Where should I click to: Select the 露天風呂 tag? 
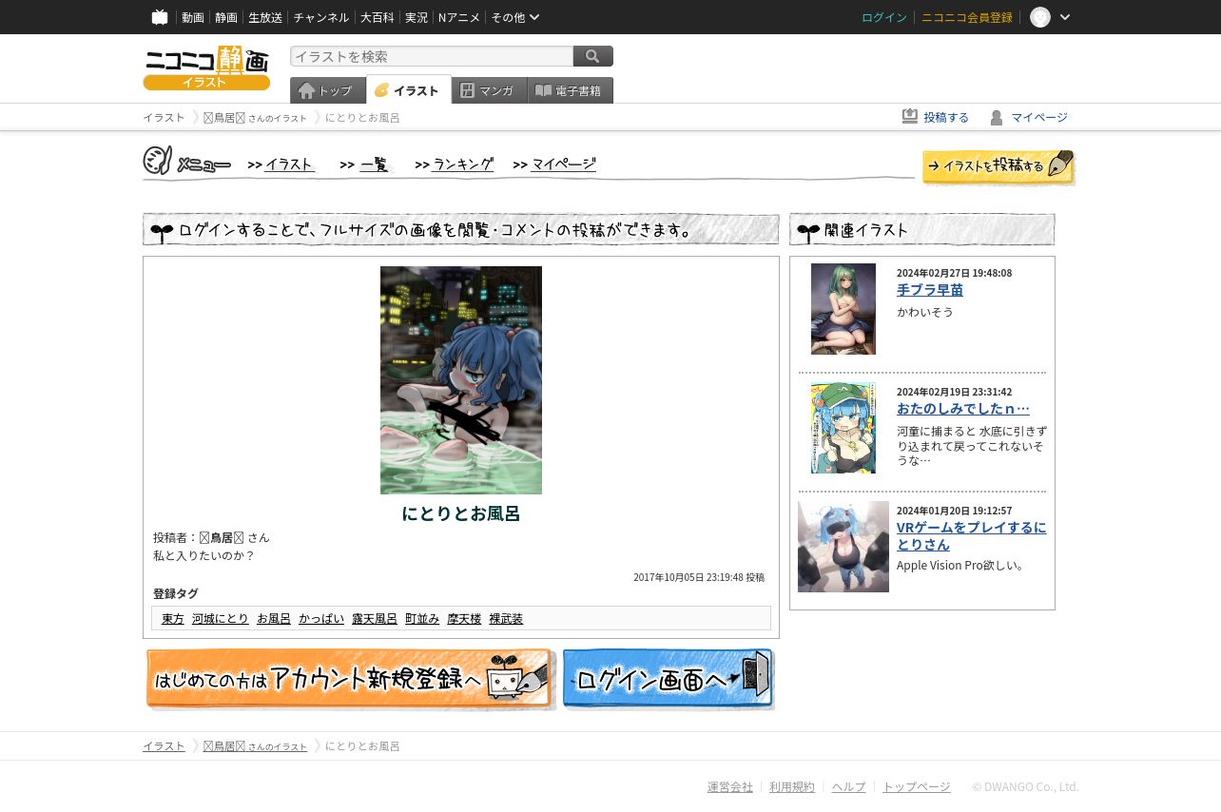point(375,619)
